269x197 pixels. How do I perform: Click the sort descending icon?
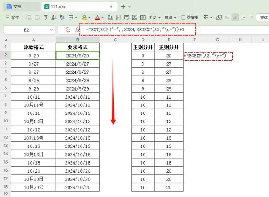coord(62,17)
